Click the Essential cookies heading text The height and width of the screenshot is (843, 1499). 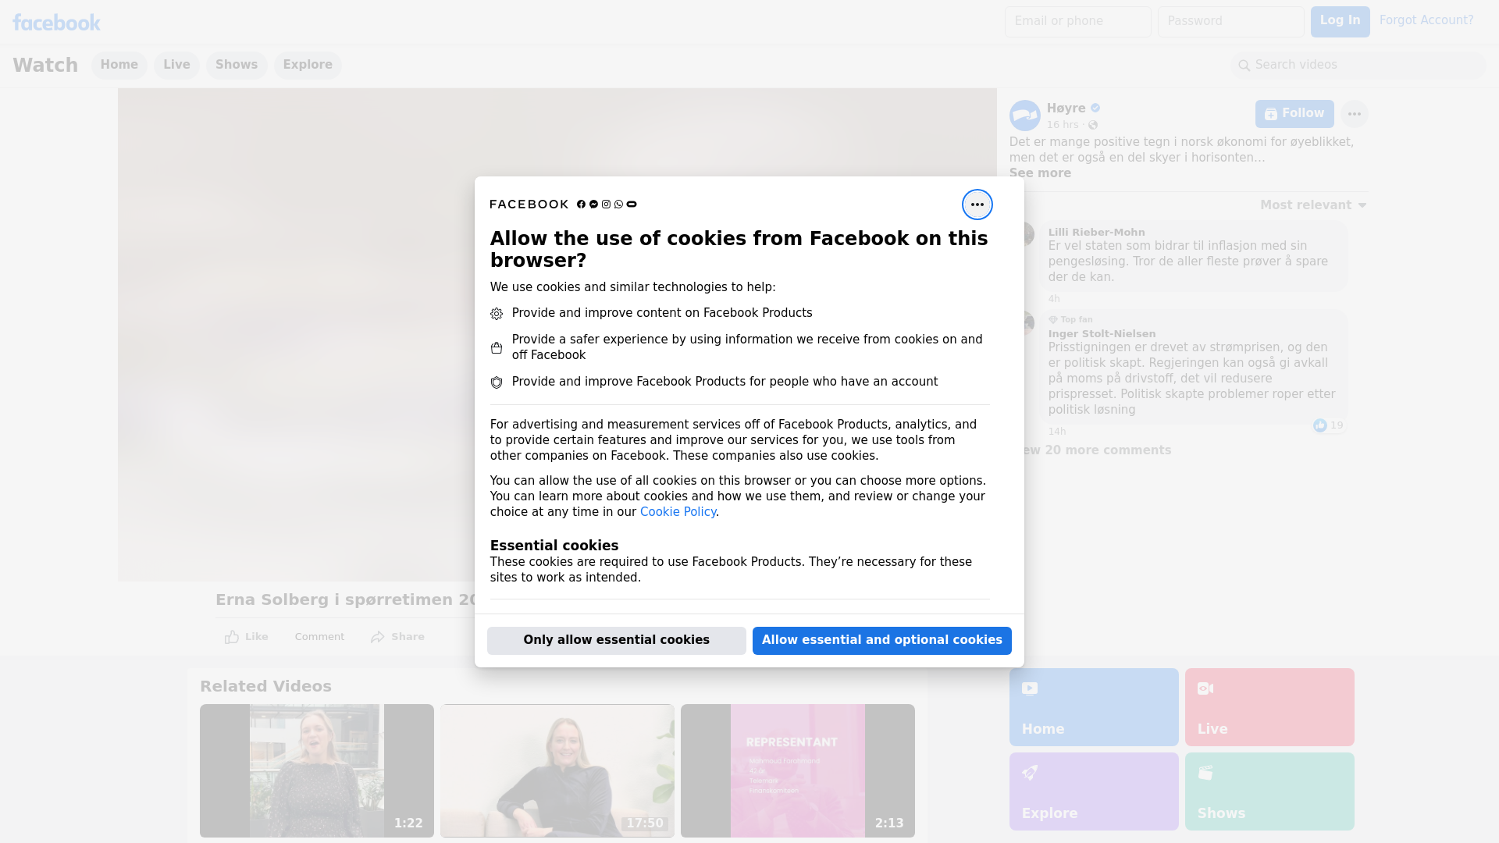(554, 546)
